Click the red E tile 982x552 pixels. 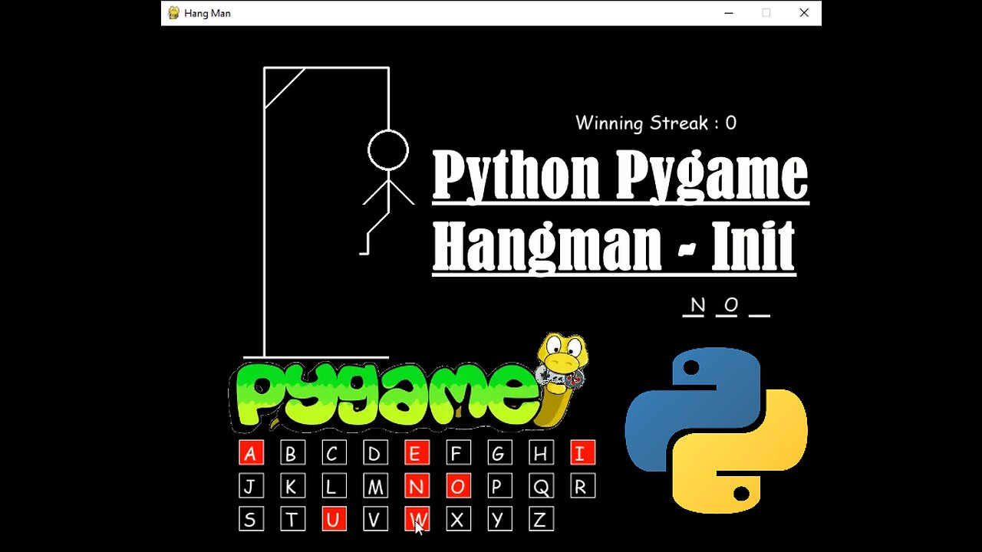[x=417, y=453]
